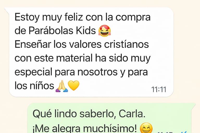Click the text Qué lindo saberlo
This screenshot has width=200, height=133.
pyautogui.click(x=73, y=114)
